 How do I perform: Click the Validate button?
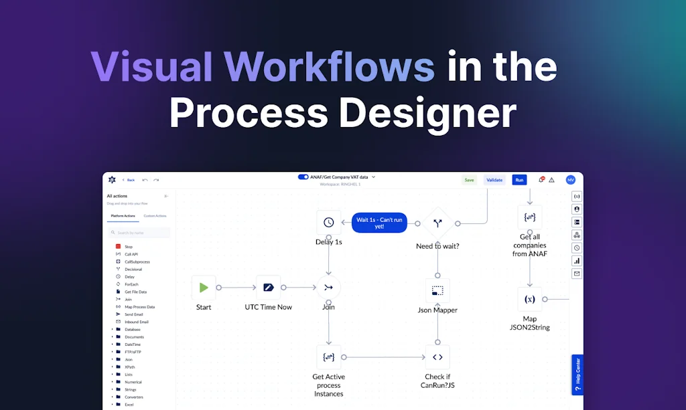[x=494, y=180]
